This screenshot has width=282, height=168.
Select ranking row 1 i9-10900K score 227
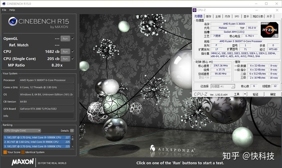(37, 138)
